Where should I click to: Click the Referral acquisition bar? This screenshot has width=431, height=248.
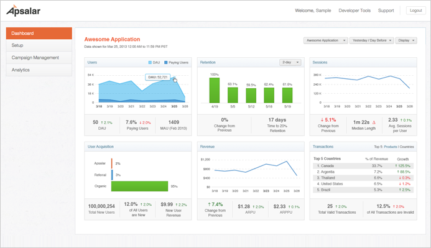coord(112,175)
